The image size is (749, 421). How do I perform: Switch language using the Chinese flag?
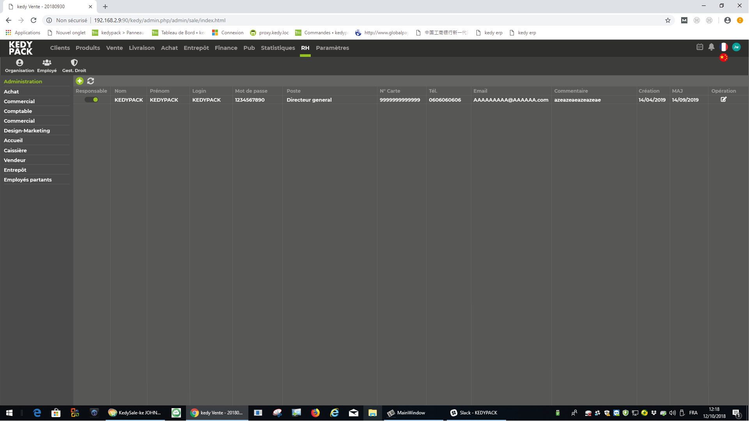pos(724,58)
